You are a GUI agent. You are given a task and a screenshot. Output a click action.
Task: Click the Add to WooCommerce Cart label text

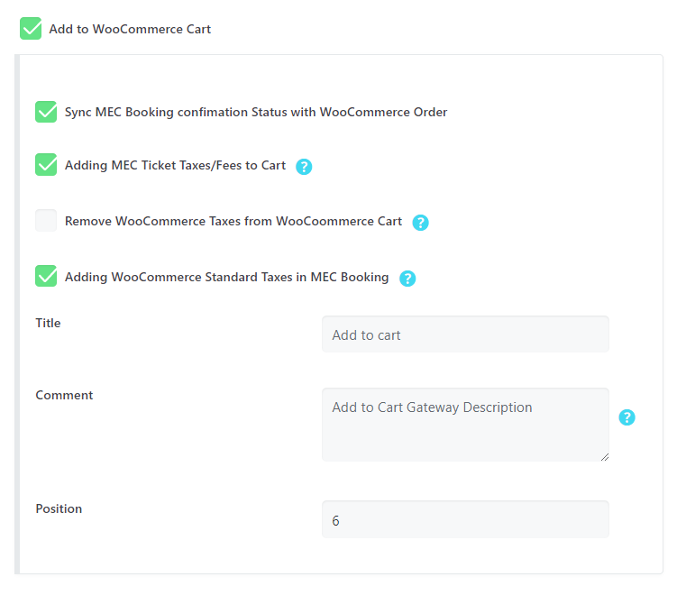[x=130, y=29]
